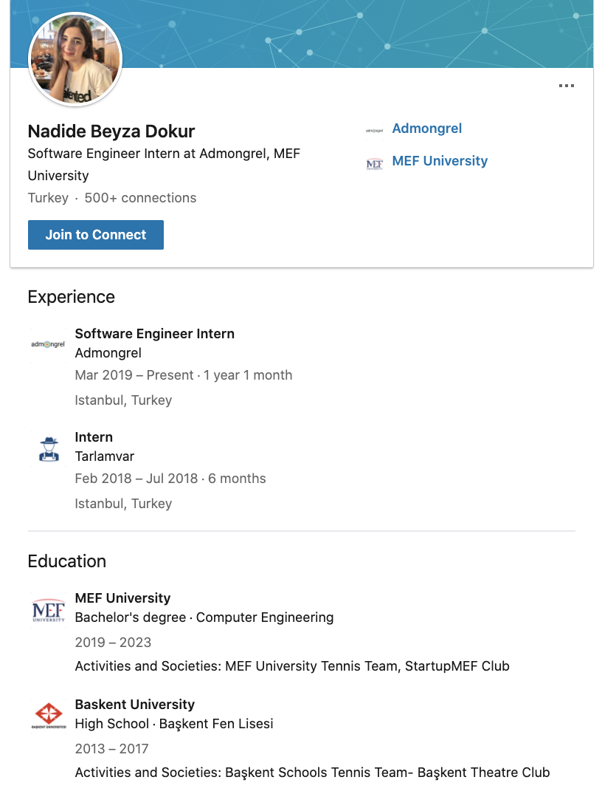This screenshot has height=794, width=602.
Task: Click Tarlamvar company name
Action: tap(104, 456)
